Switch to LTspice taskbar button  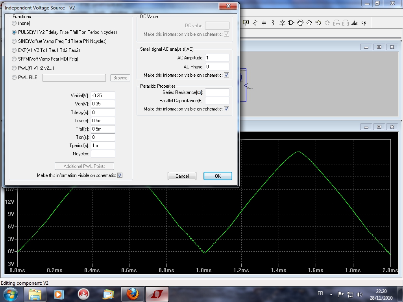point(157,294)
